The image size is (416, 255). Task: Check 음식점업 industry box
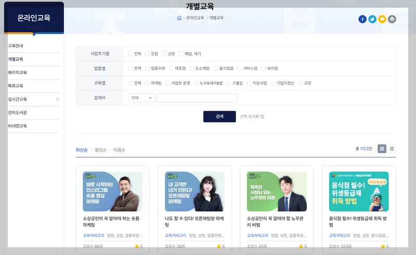pos(216,69)
